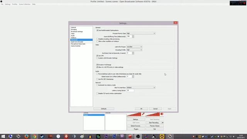Select Video settings category
Viewport: 247px width, 139px height.
(81, 34)
